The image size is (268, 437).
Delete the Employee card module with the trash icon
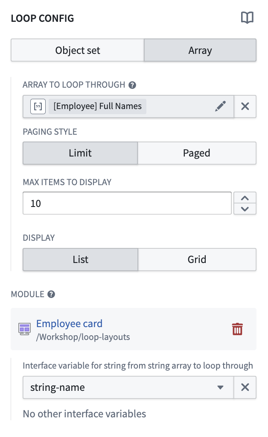237,329
